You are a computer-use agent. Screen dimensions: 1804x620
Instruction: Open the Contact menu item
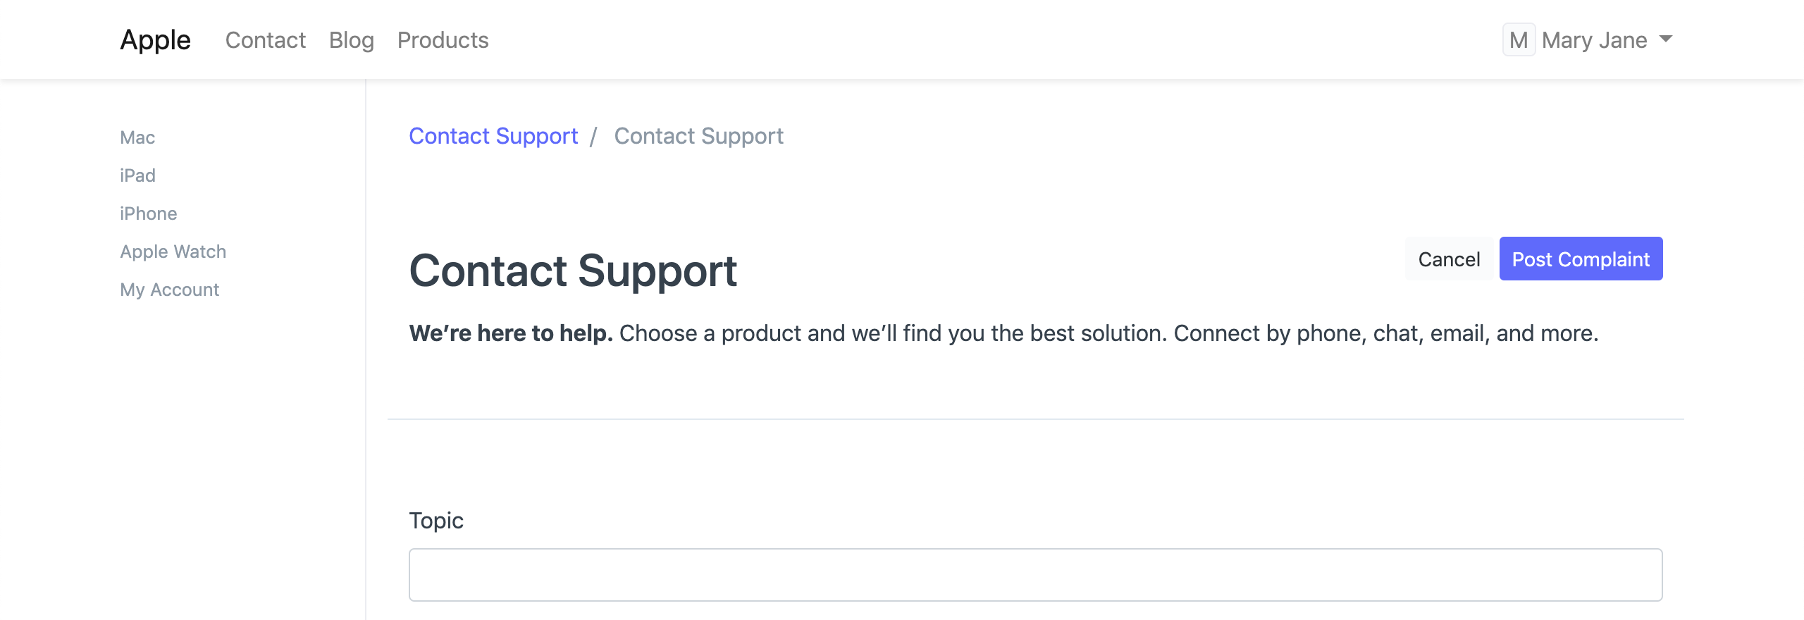pyautogui.click(x=266, y=40)
